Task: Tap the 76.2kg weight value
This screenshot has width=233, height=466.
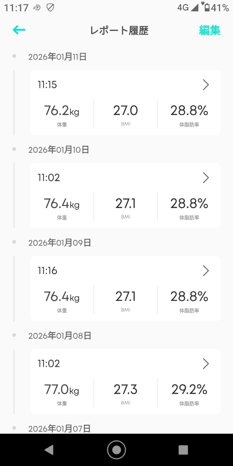Action: coord(62,111)
